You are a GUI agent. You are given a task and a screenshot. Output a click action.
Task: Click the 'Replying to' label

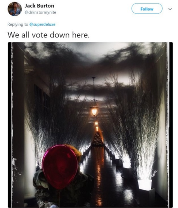point(18,24)
